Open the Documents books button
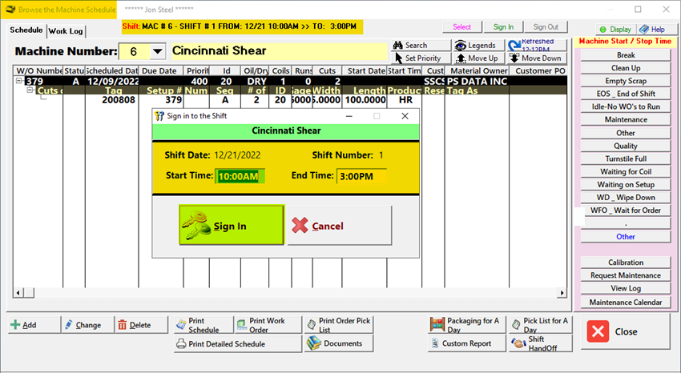The height and width of the screenshot is (373, 681). point(339,343)
